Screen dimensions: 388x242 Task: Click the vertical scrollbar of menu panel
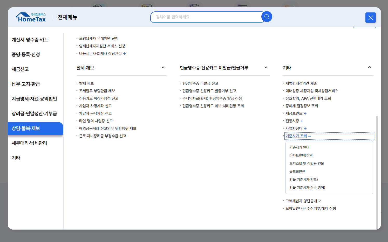pos(377,172)
